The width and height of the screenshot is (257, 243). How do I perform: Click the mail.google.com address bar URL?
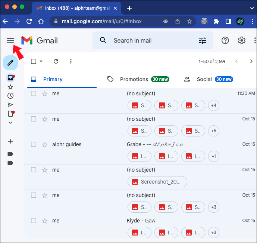pyautogui.click(x=101, y=21)
